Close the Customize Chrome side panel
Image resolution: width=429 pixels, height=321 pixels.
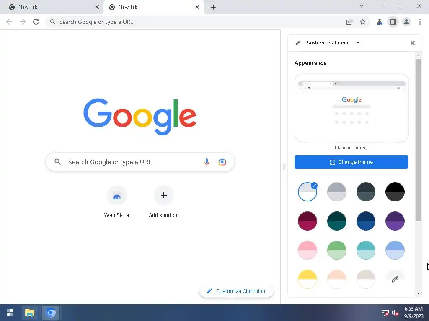(x=413, y=43)
